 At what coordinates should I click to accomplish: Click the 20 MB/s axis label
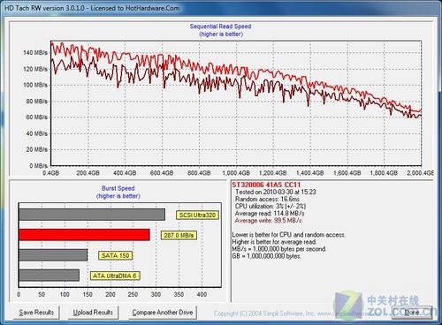click(x=36, y=149)
